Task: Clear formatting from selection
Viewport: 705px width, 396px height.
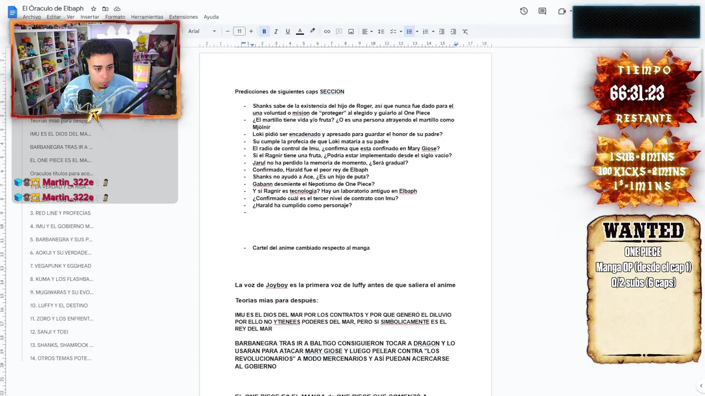Action: (465, 31)
